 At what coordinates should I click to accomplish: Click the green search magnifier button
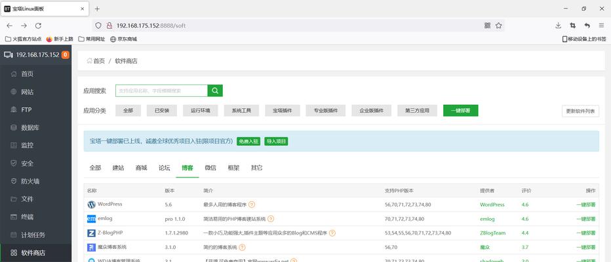click(215, 90)
